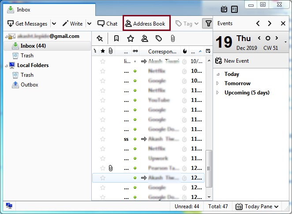This screenshot has width=292, height=214.
Task: Star the first Netflix message
Action: [103, 71]
